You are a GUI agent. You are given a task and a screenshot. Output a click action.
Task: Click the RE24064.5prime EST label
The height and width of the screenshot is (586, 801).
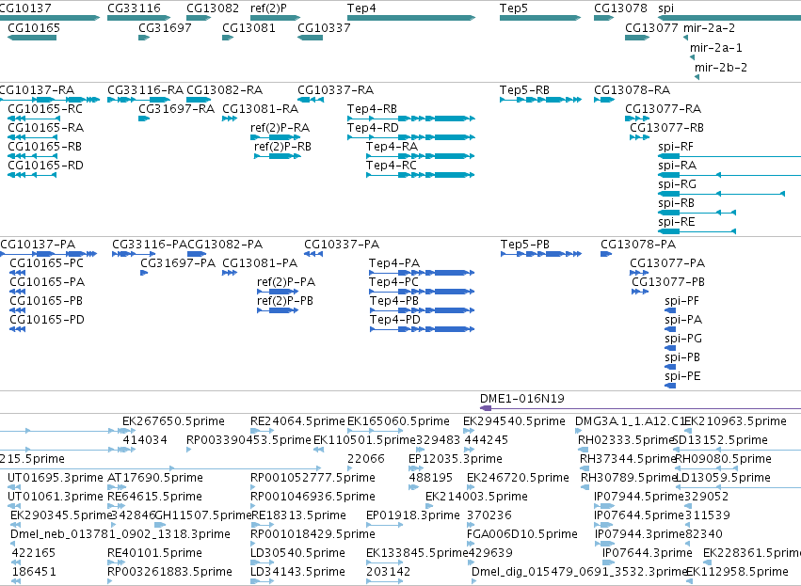coord(297,421)
